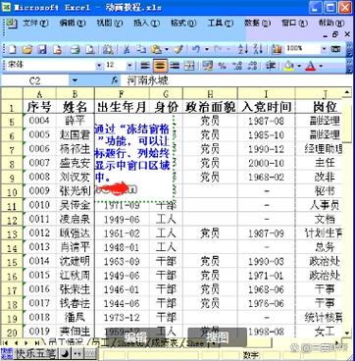Click the Name Box showing C2
The width and height of the screenshot is (355, 361).
(34, 80)
